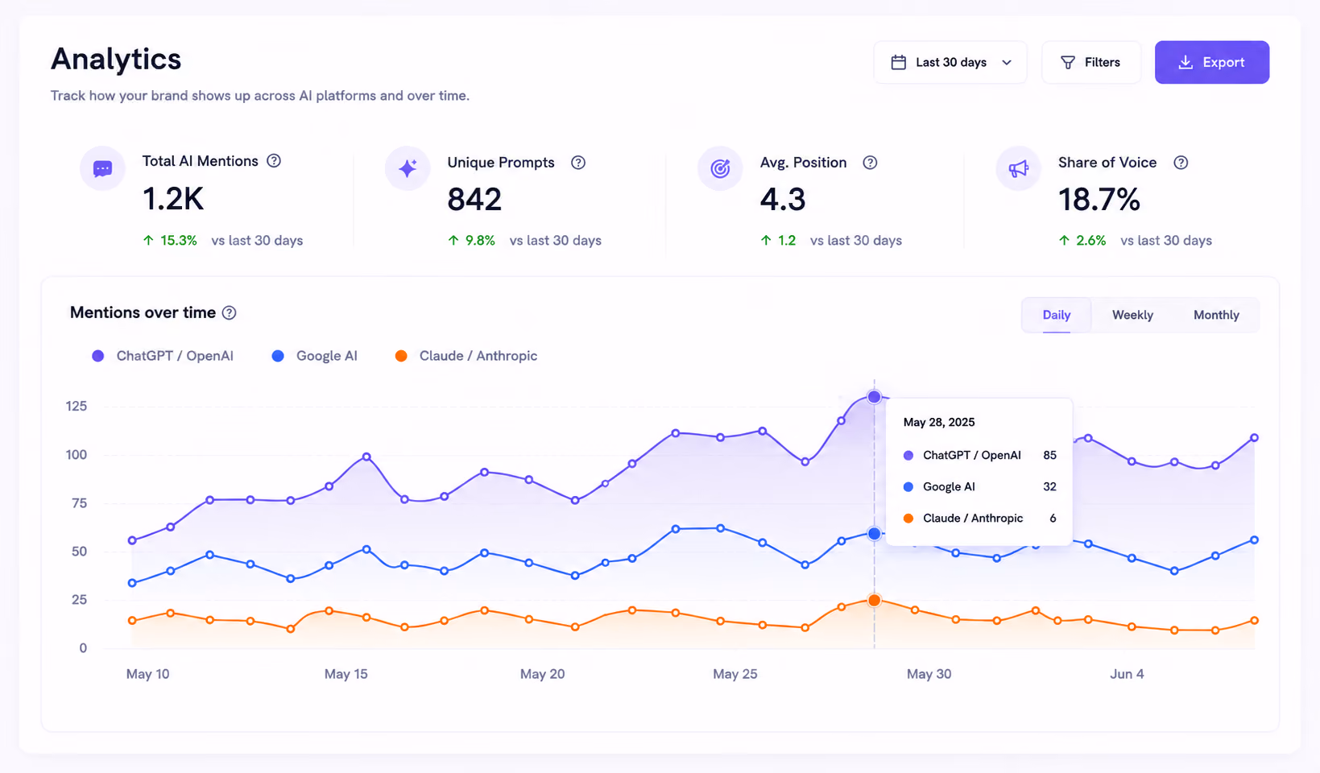Expand the Last 30 days chevron
The width and height of the screenshot is (1320, 773).
pyautogui.click(x=1007, y=63)
